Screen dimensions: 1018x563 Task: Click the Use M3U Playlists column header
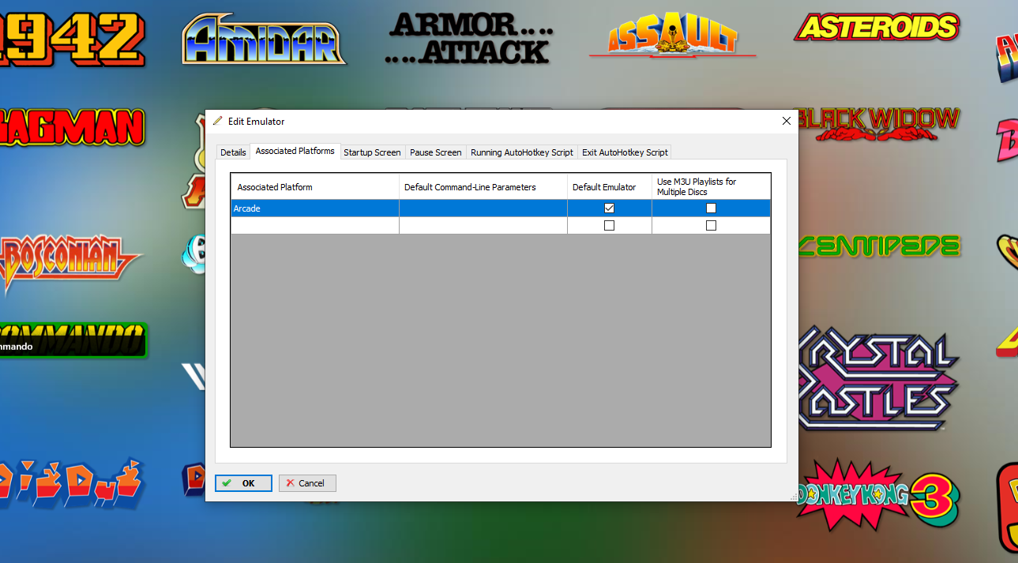[711, 187]
